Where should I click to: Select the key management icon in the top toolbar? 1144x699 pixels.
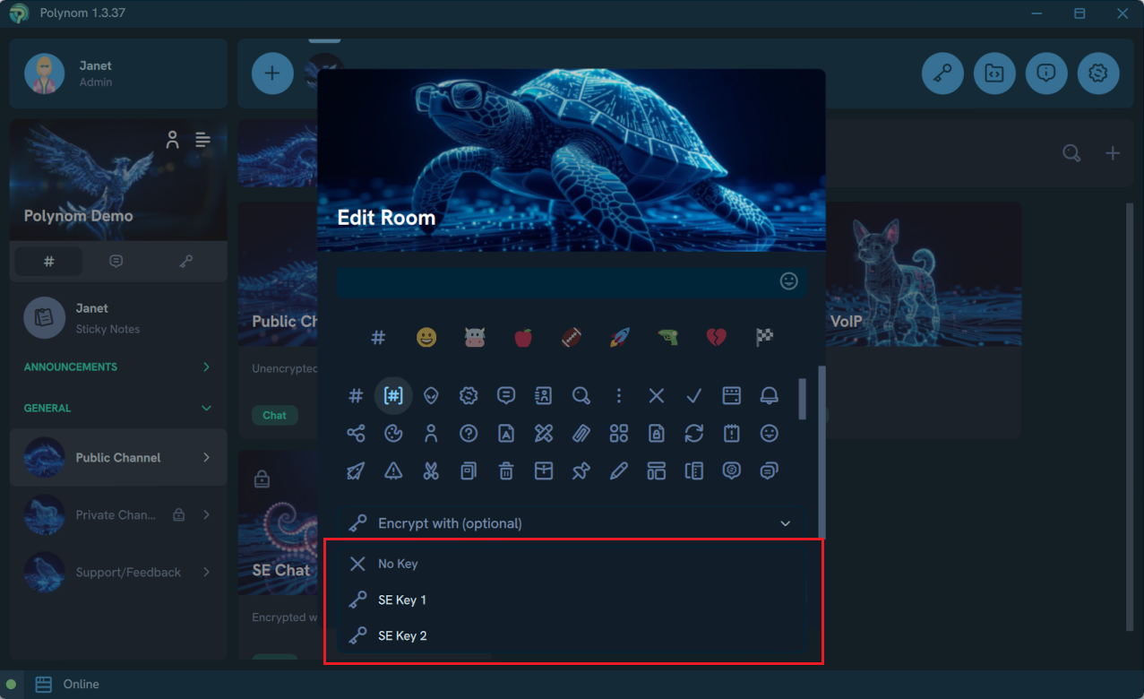(x=942, y=73)
